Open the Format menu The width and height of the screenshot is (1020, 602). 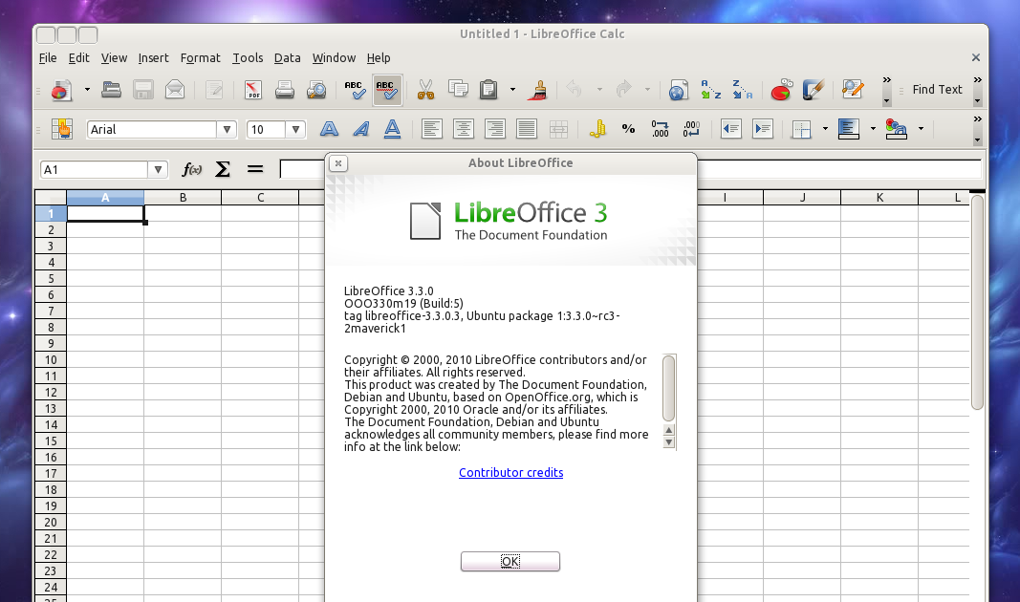(201, 58)
